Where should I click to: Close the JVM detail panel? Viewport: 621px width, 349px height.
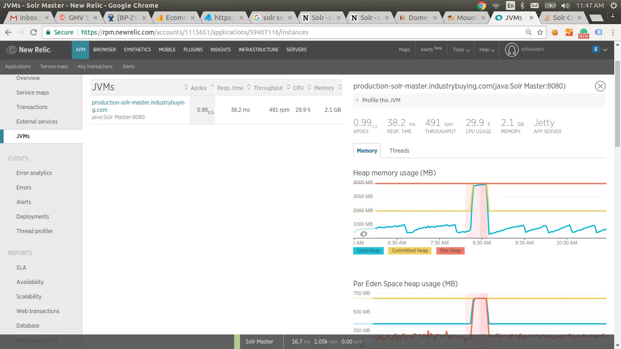point(600,86)
